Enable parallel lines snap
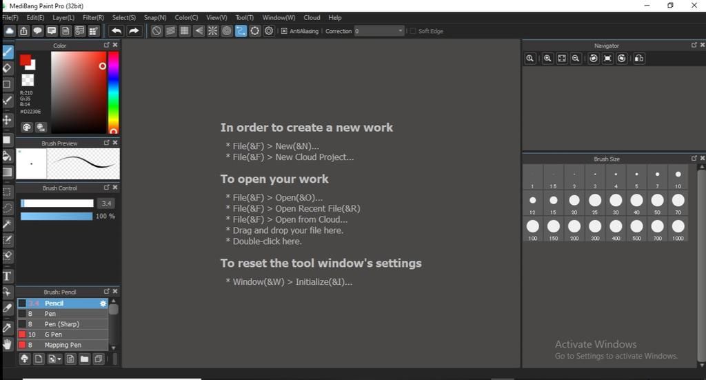 [x=171, y=31]
